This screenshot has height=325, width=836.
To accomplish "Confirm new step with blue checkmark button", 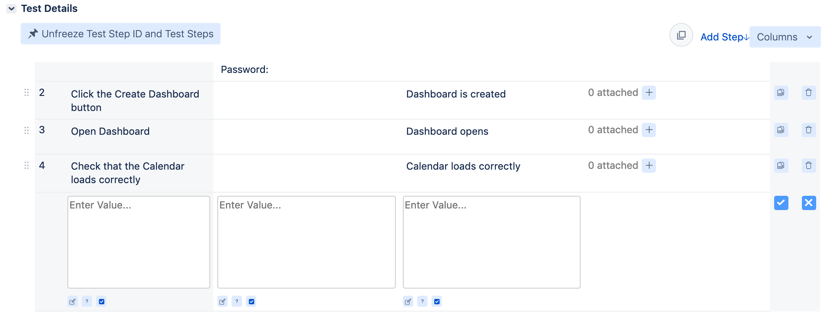I will click(781, 203).
